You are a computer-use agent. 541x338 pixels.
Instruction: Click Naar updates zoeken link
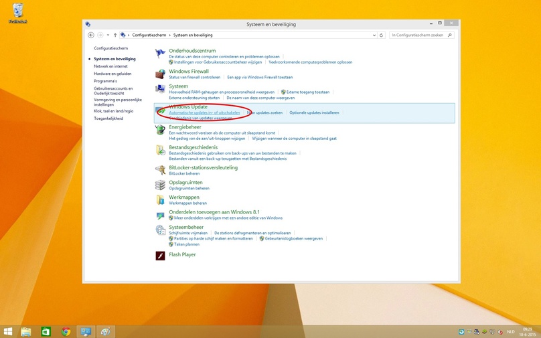click(x=264, y=112)
